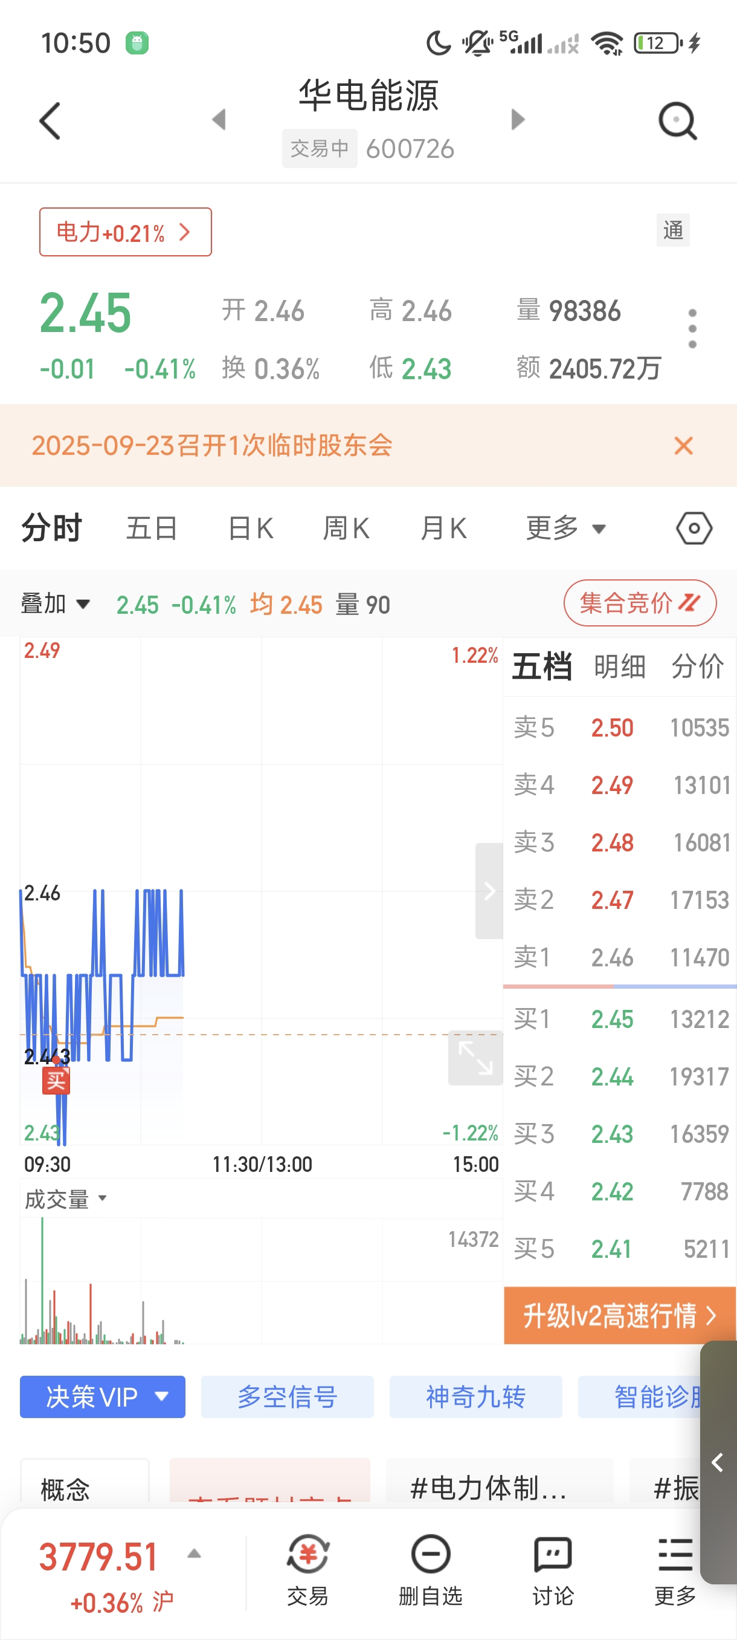Image resolution: width=737 pixels, height=1640 pixels.
Task: Open #电力体制 concept tag
Action: [x=500, y=1481]
